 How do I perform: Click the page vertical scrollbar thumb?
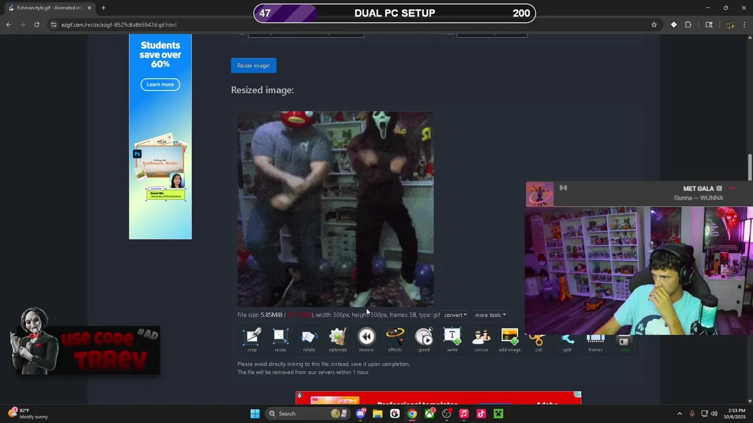(749, 167)
